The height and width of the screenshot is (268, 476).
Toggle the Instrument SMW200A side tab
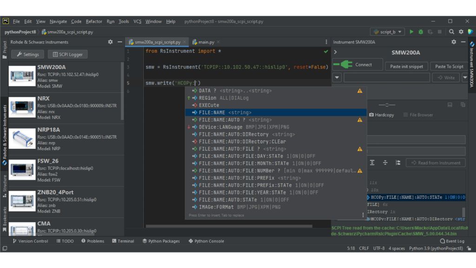pos(471,65)
